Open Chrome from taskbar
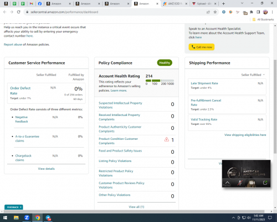The width and height of the screenshot is (277, 222). point(38,218)
